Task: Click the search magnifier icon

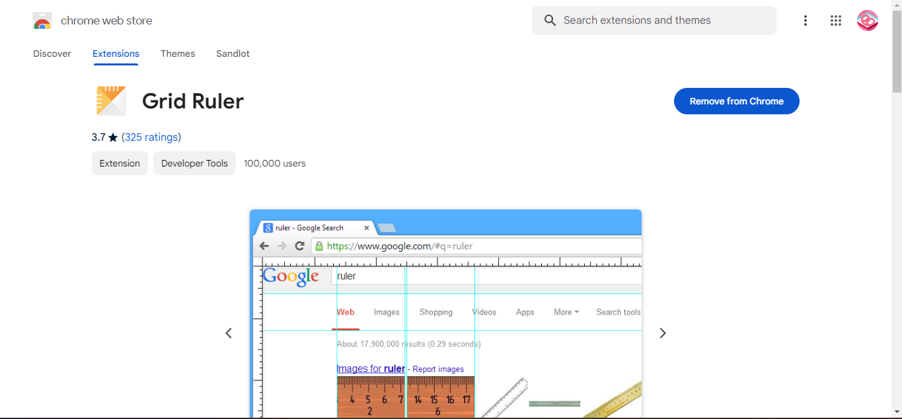Action: click(x=550, y=20)
